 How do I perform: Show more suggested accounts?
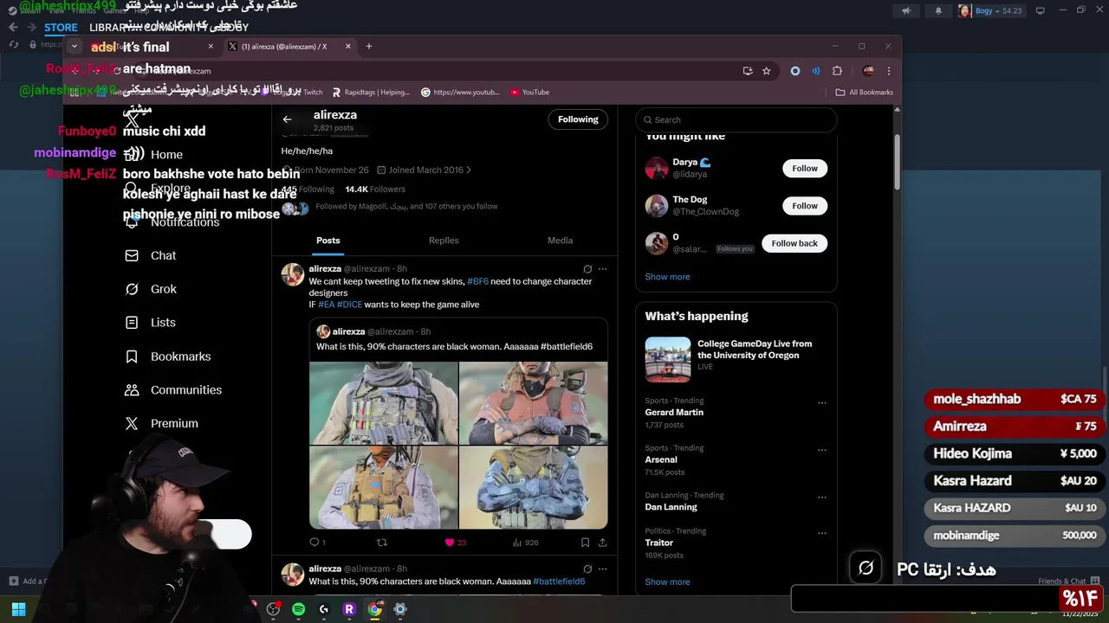tap(667, 277)
